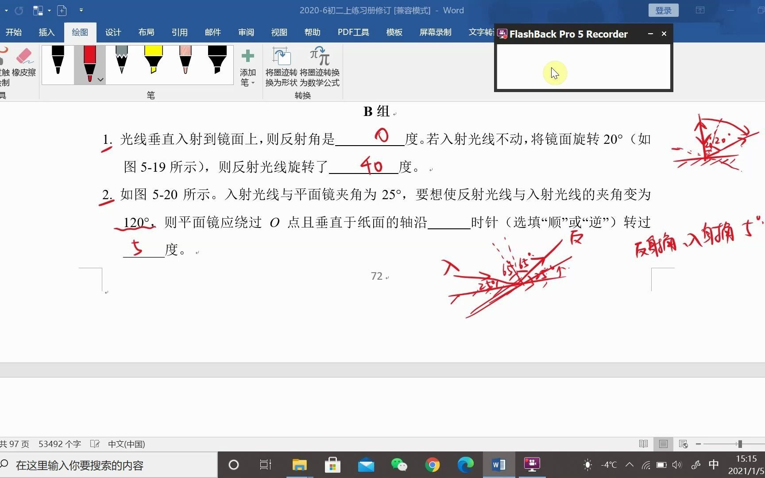
Task: Click the volume speaker tray icon
Action: tap(677, 465)
